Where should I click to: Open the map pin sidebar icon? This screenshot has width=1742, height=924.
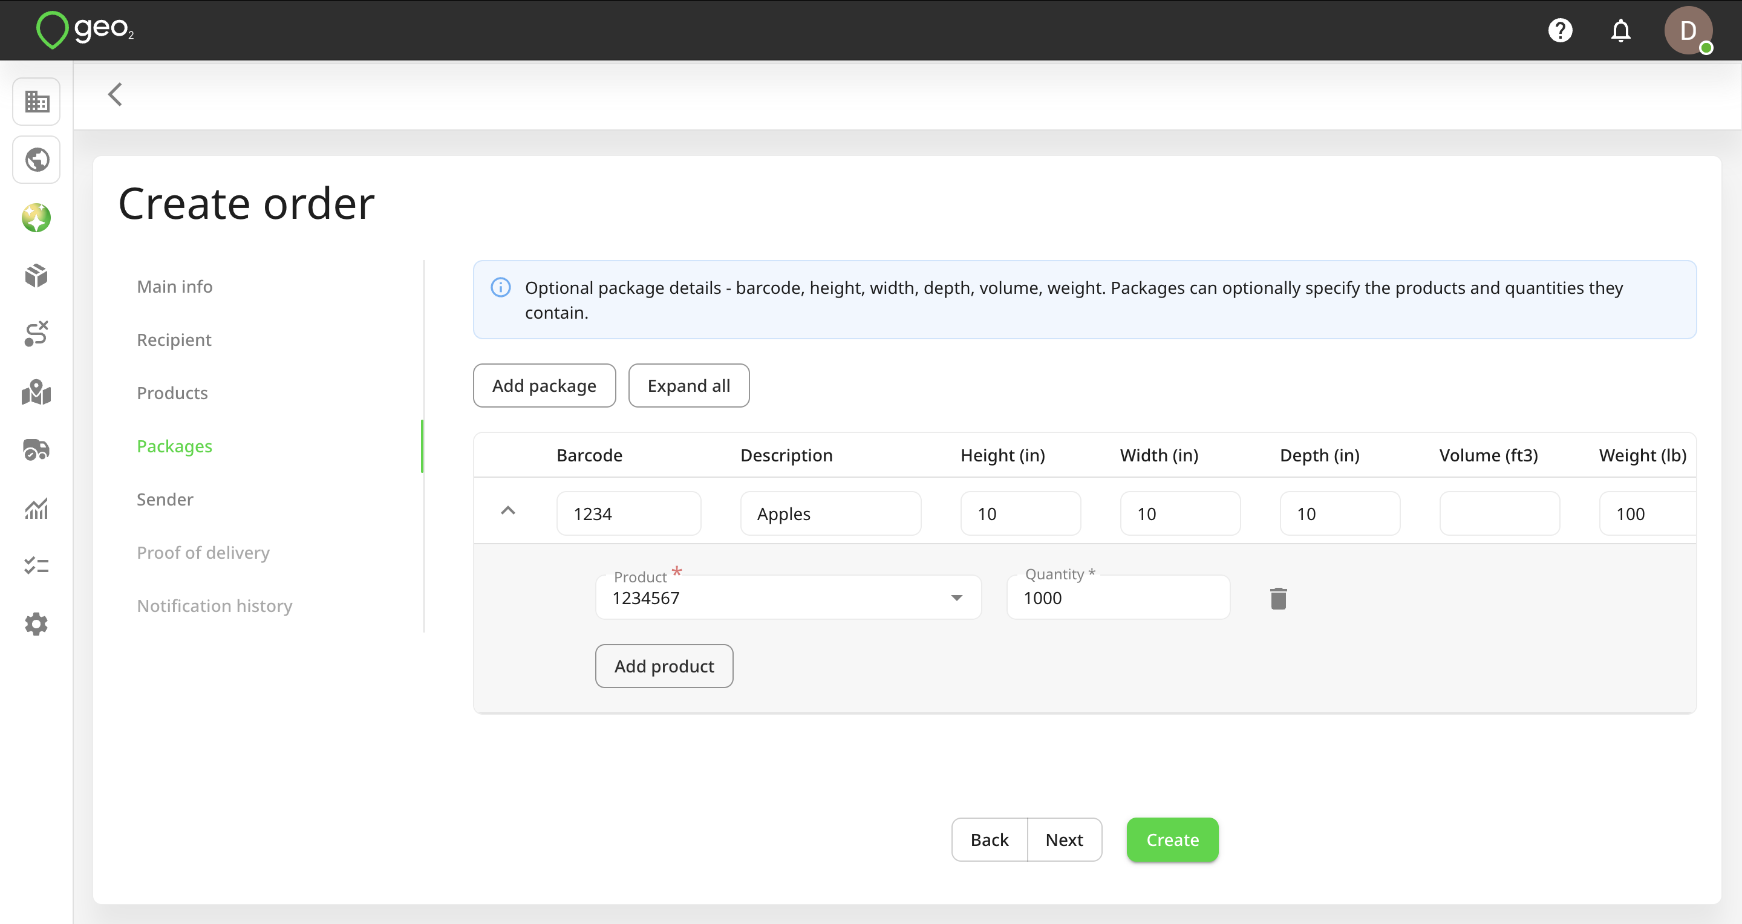point(36,392)
